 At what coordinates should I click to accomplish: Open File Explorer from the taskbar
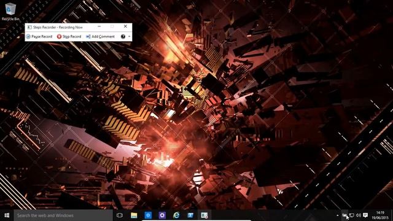click(x=134, y=215)
